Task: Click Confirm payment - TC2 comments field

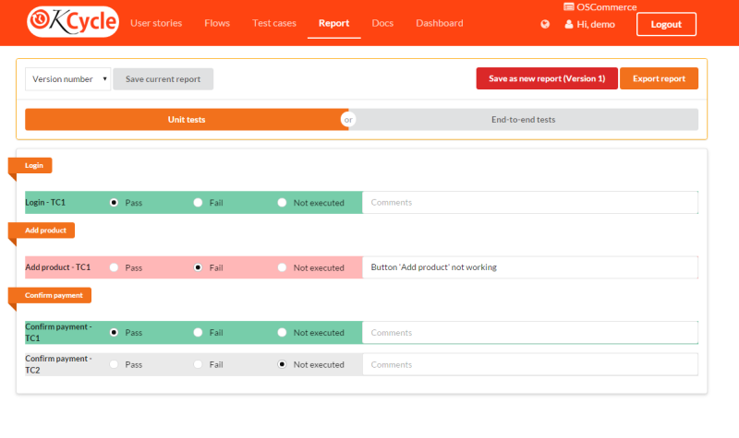Action: tap(530, 364)
